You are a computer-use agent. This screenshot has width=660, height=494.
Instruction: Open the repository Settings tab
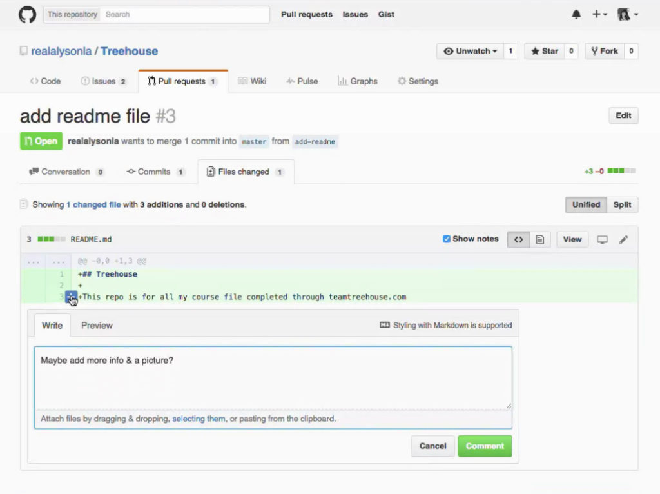coord(418,81)
